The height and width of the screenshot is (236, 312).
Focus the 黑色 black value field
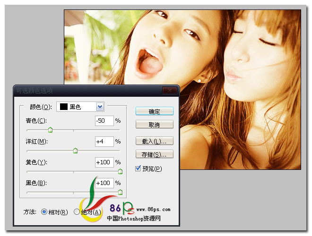[104, 183]
